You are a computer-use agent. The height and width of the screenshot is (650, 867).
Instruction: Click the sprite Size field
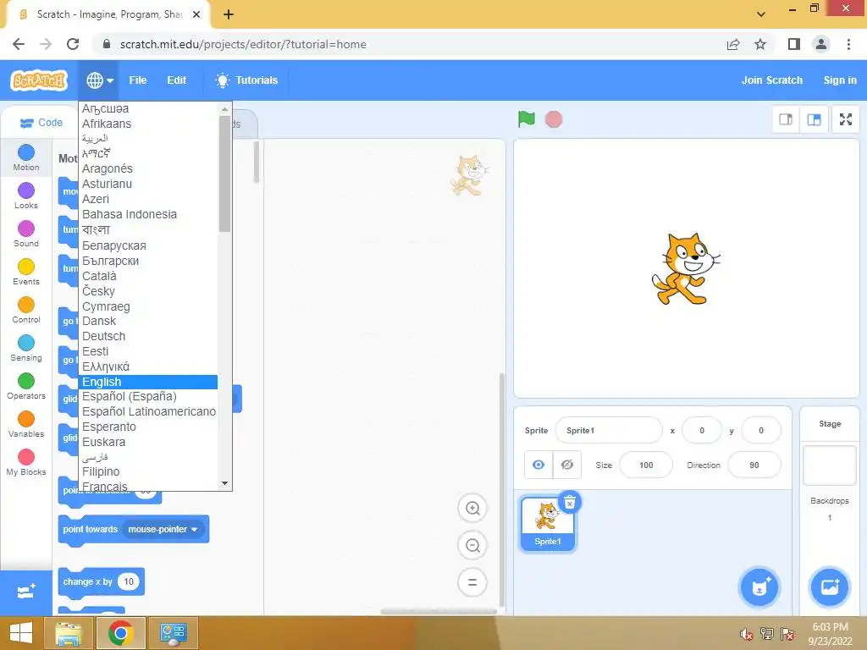[x=646, y=465]
